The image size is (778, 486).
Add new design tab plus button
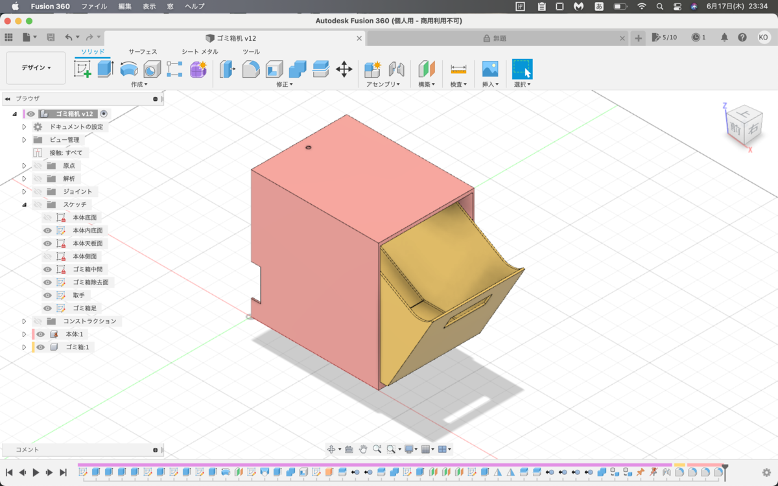click(x=639, y=38)
